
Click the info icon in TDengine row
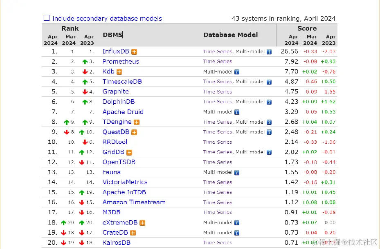click(x=269, y=122)
